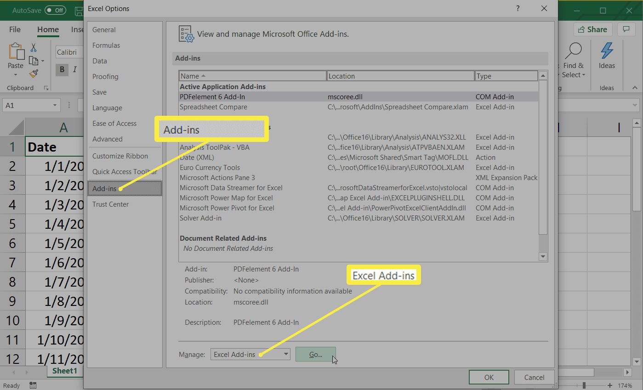Screen dimensions: 643x390
Task: Select the Language options category
Action: click(125, 108)
